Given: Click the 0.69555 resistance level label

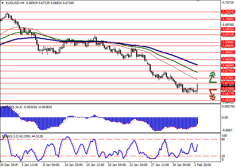Looking at the screenshot, I should tap(227, 30).
